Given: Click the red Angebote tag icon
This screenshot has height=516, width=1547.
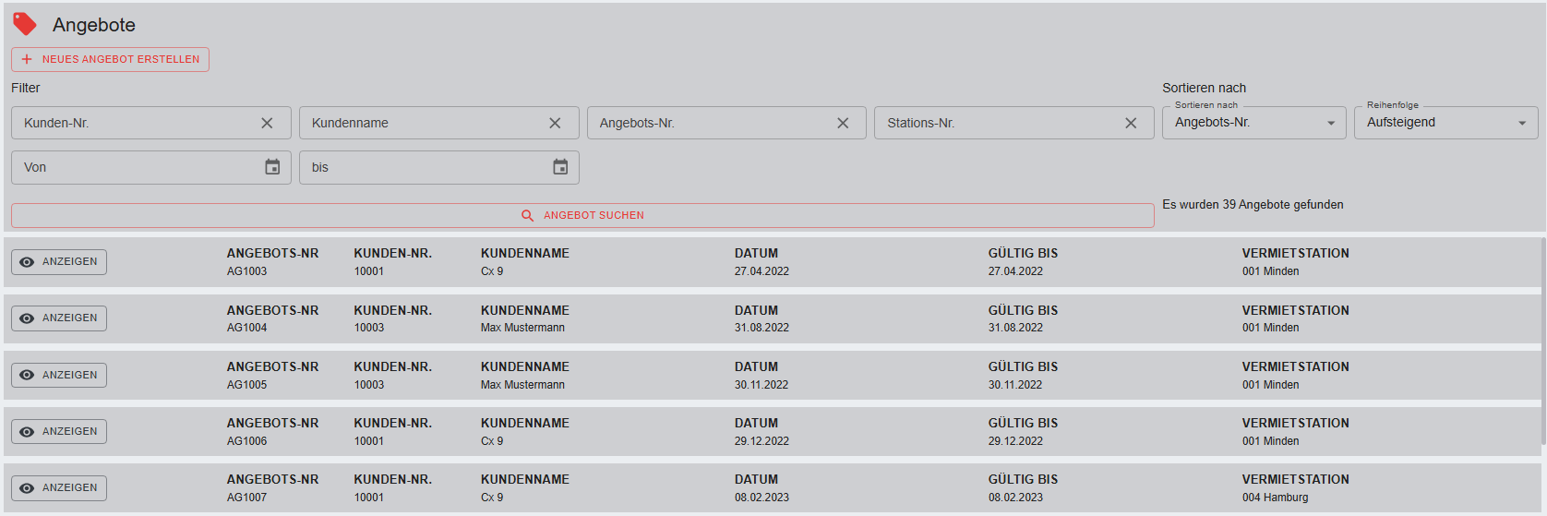Looking at the screenshot, I should [x=25, y=24].
